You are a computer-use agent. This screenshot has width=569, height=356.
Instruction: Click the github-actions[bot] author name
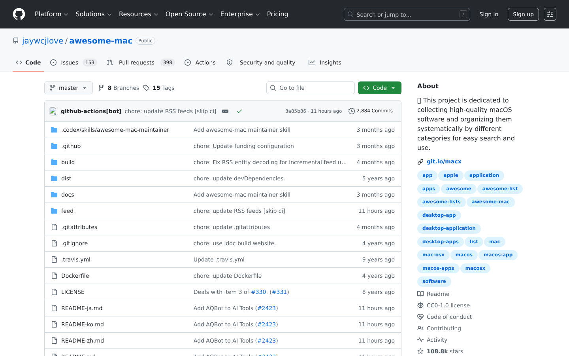(91, 111)
